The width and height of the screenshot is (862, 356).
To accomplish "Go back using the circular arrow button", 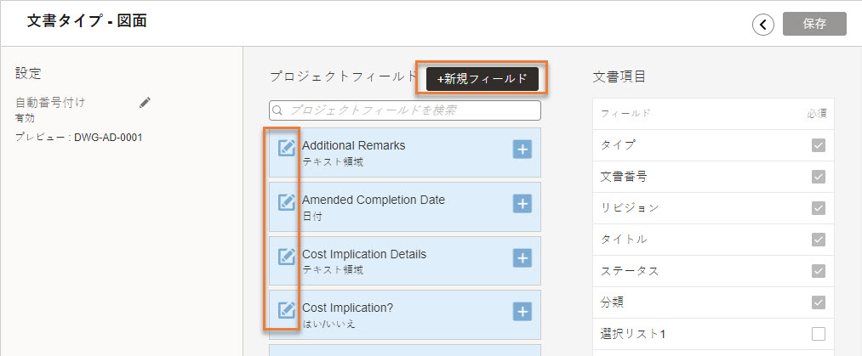I will click(x=763, y=25).
